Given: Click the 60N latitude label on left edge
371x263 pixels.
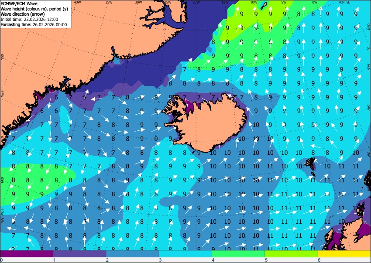Looking at the screenshot, I should [2, 180].
